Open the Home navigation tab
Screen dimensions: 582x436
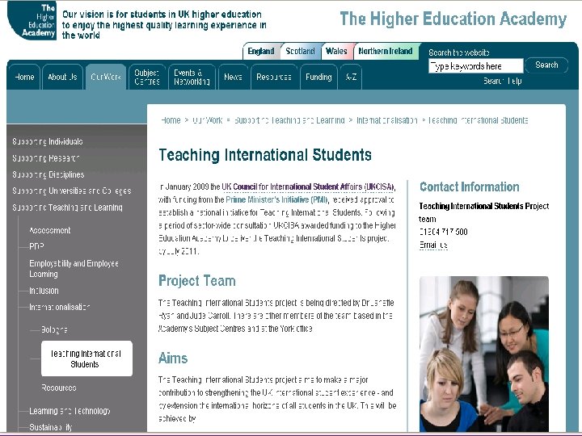pos(24,78)
